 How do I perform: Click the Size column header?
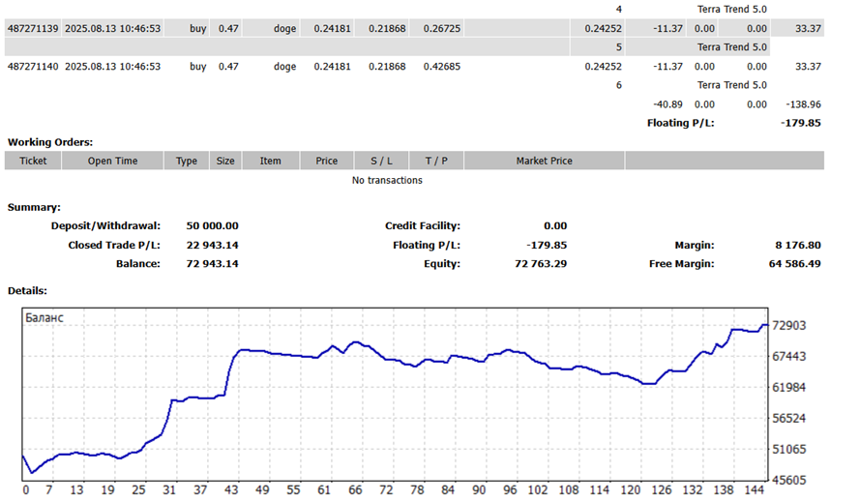point(225,161)
